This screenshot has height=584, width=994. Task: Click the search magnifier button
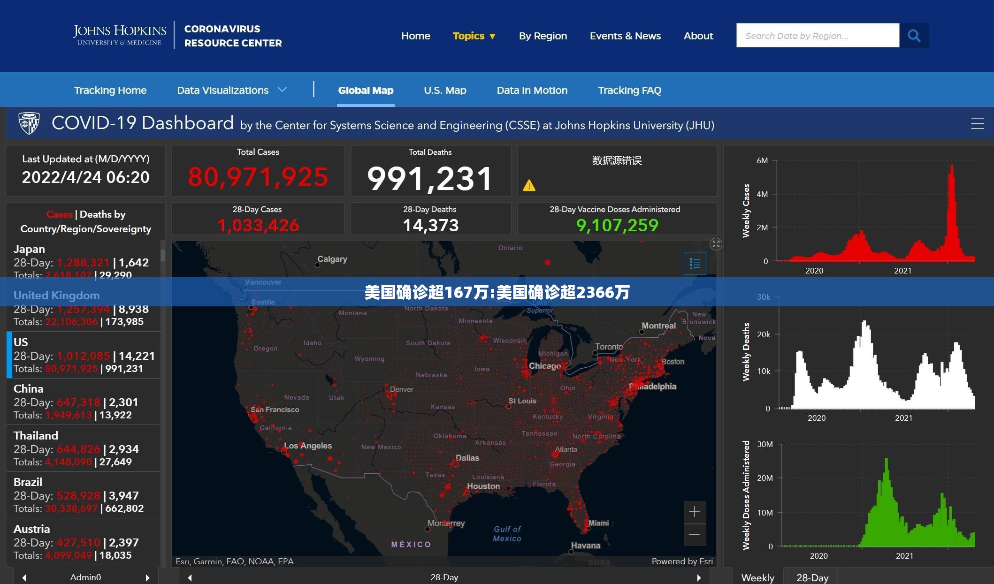(914, 36)
